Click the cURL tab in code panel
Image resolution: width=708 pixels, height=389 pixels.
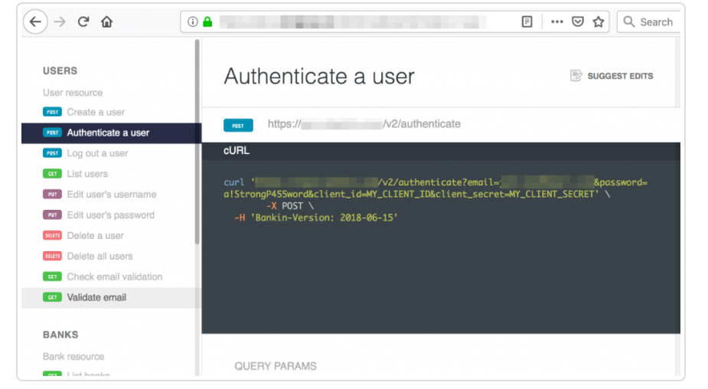[237, 151]
